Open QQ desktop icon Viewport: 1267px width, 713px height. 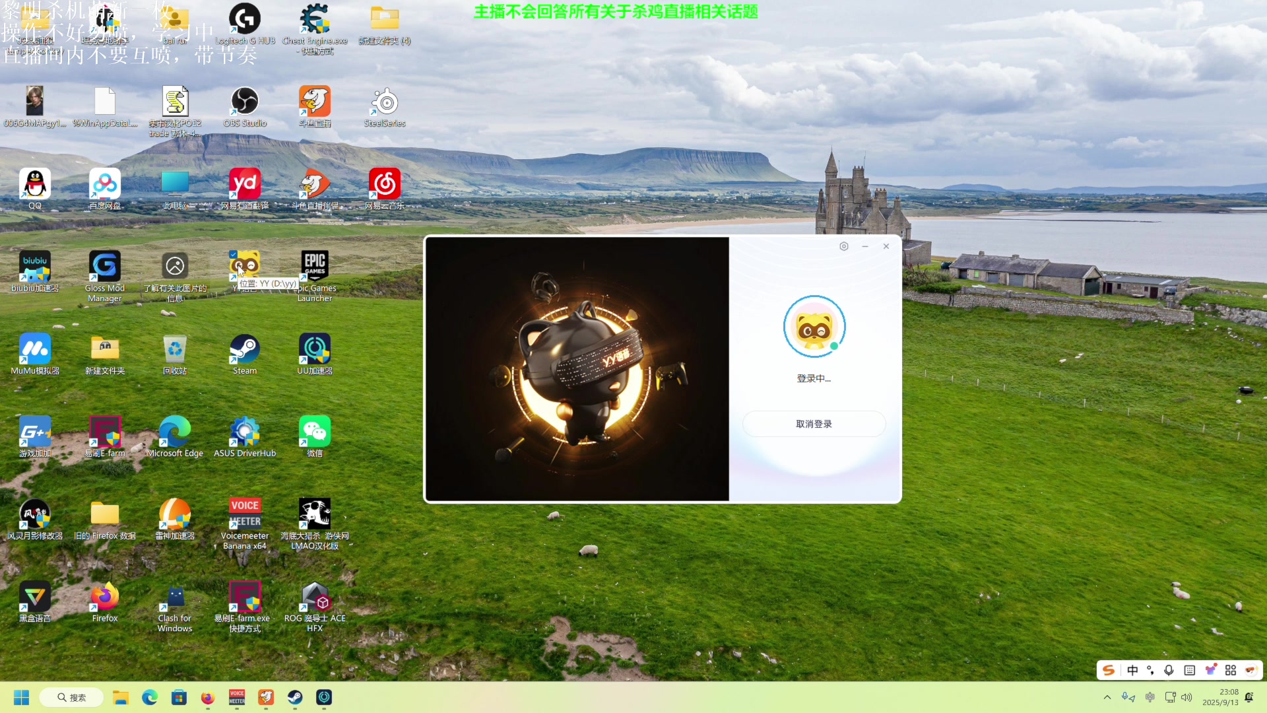pos(35,189)
